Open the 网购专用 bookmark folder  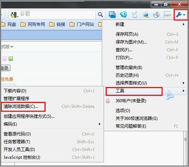32,24
